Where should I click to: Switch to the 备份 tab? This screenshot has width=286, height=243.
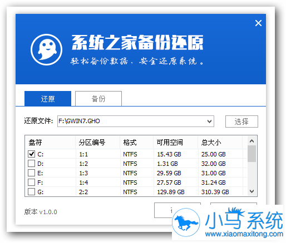pos(98,99)
